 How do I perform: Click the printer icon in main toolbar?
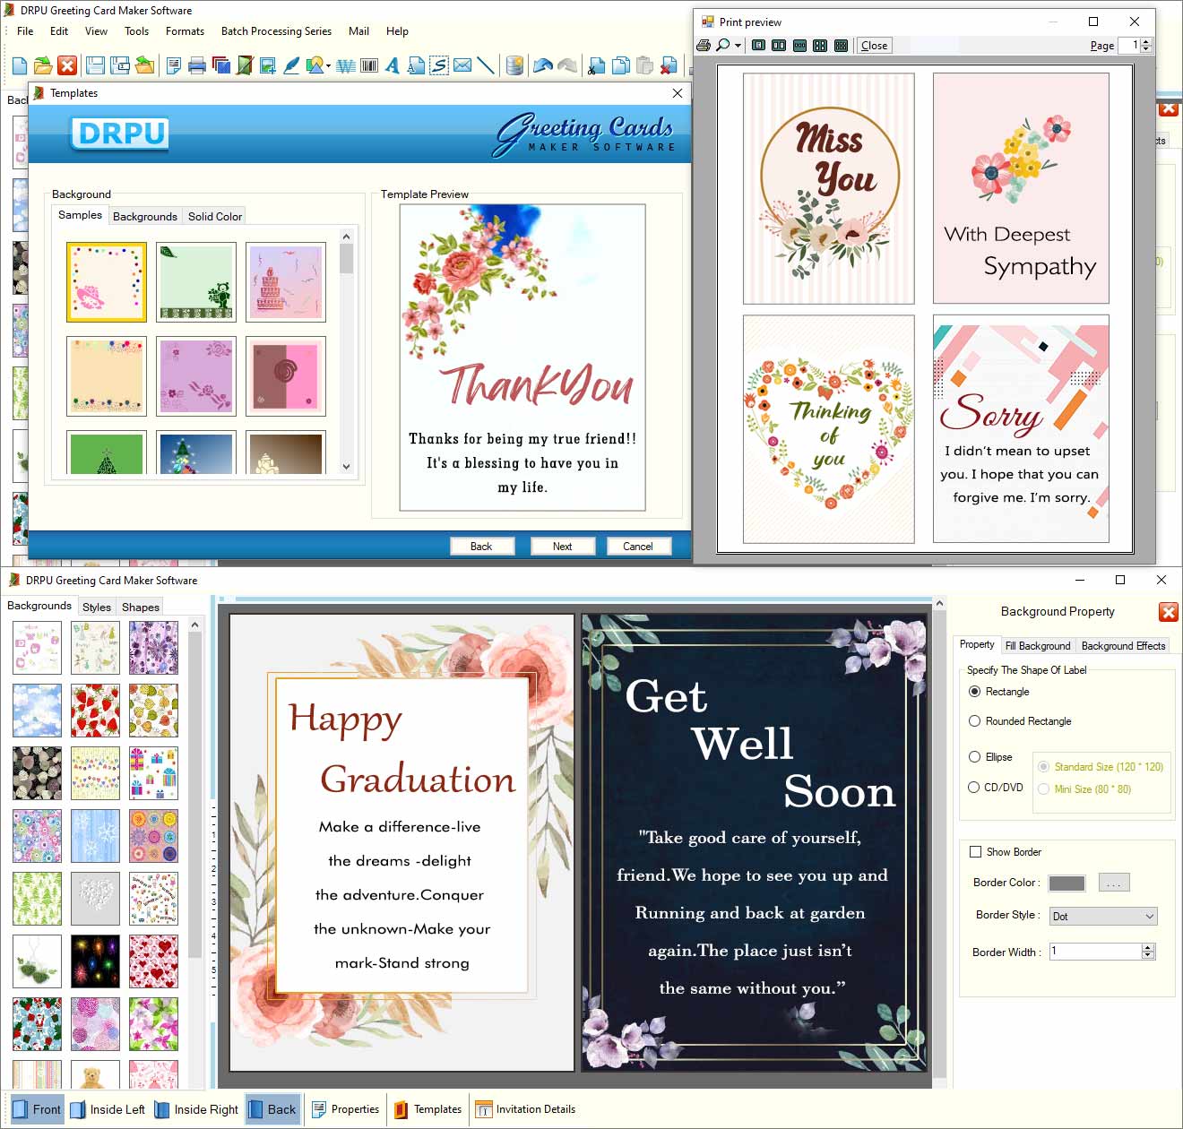tap(197, 65)
